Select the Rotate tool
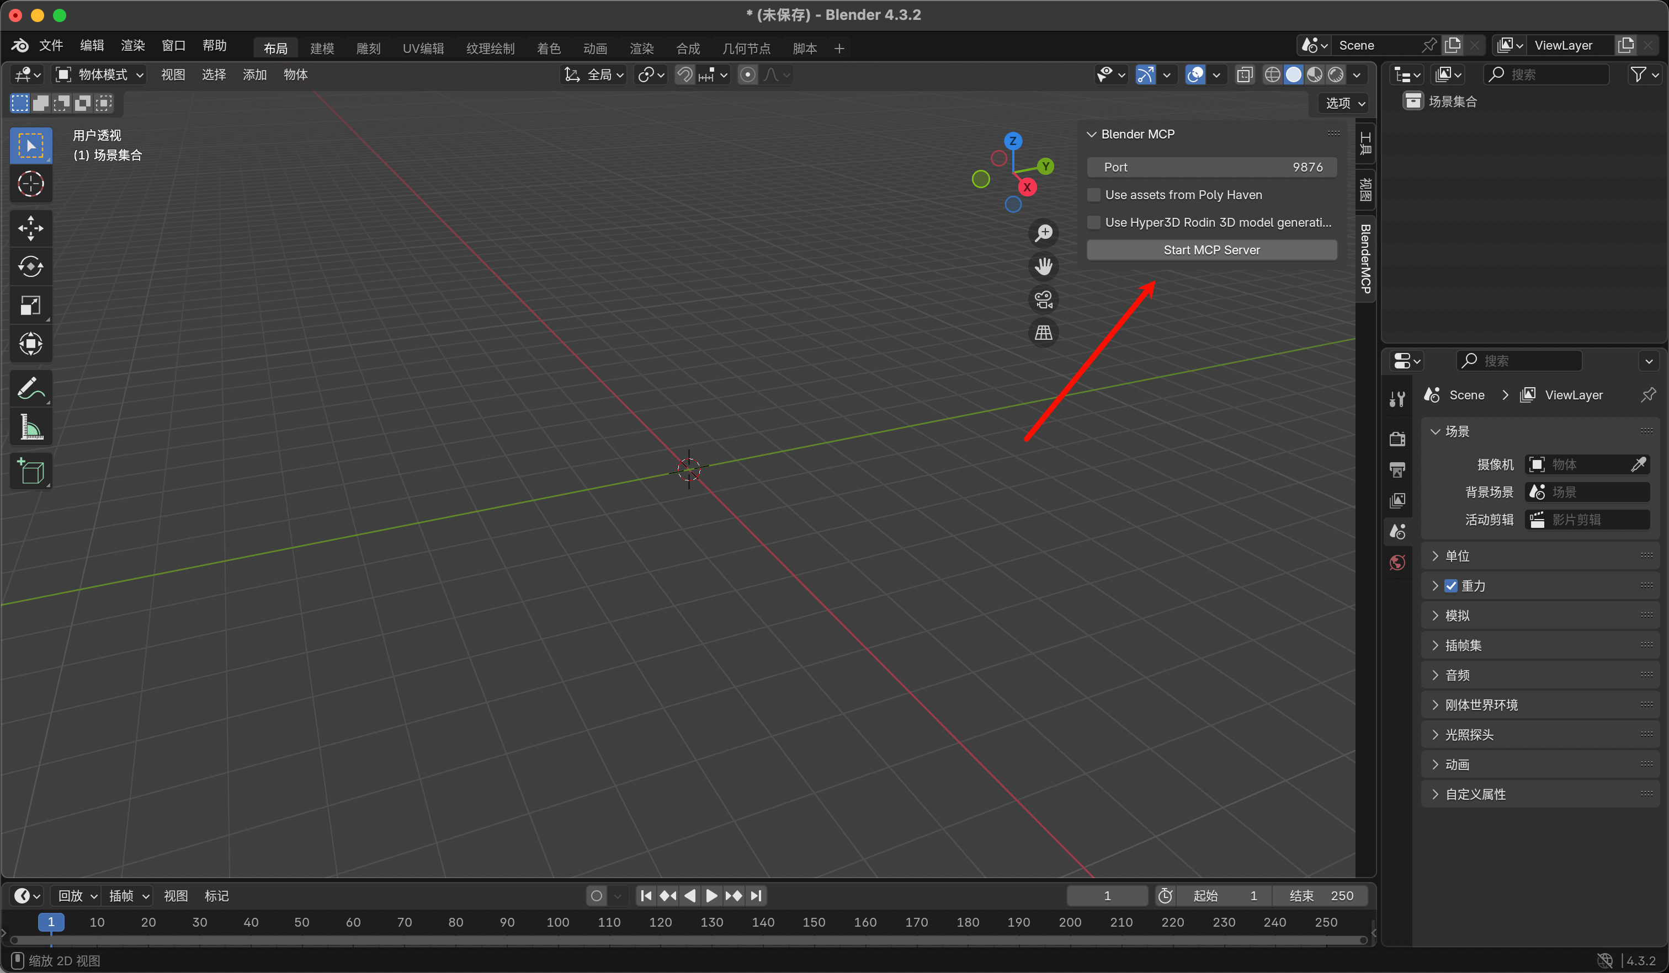 pyautogui.click(x=30, y=267)
